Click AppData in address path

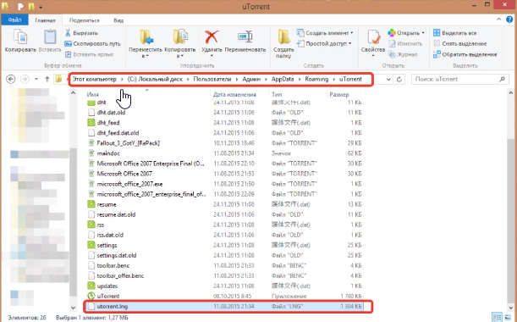tap(283, 80)
